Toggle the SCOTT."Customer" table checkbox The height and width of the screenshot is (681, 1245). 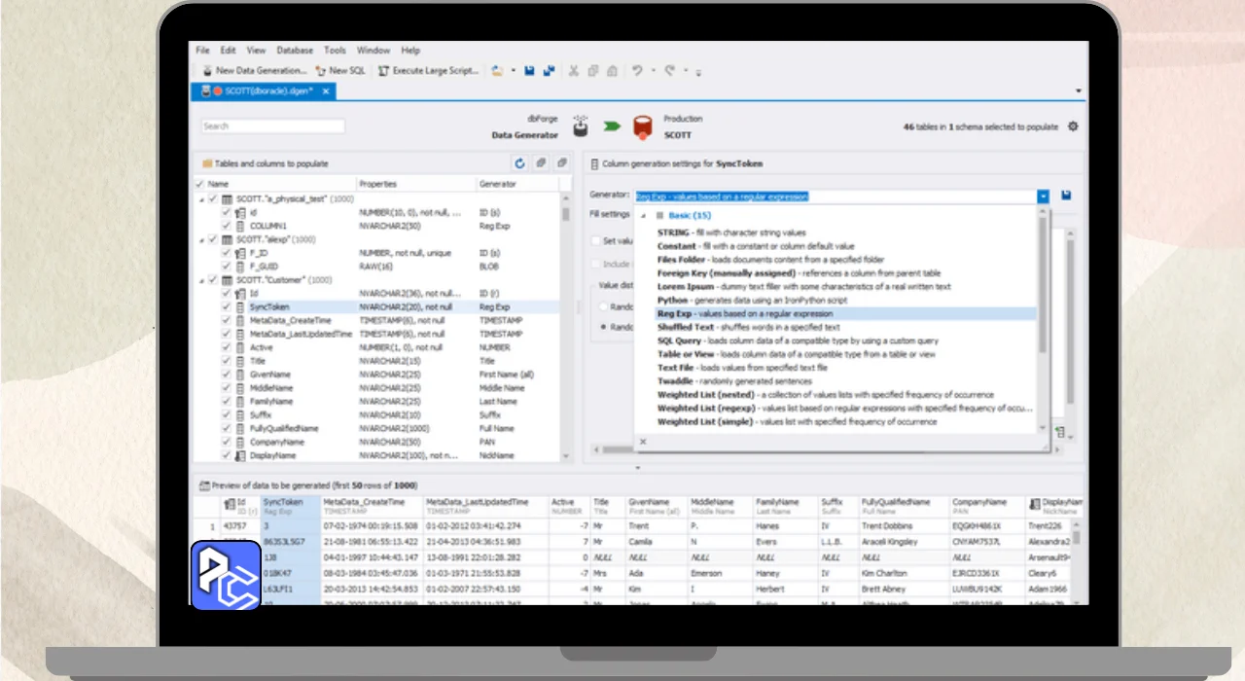pos(213,280)
